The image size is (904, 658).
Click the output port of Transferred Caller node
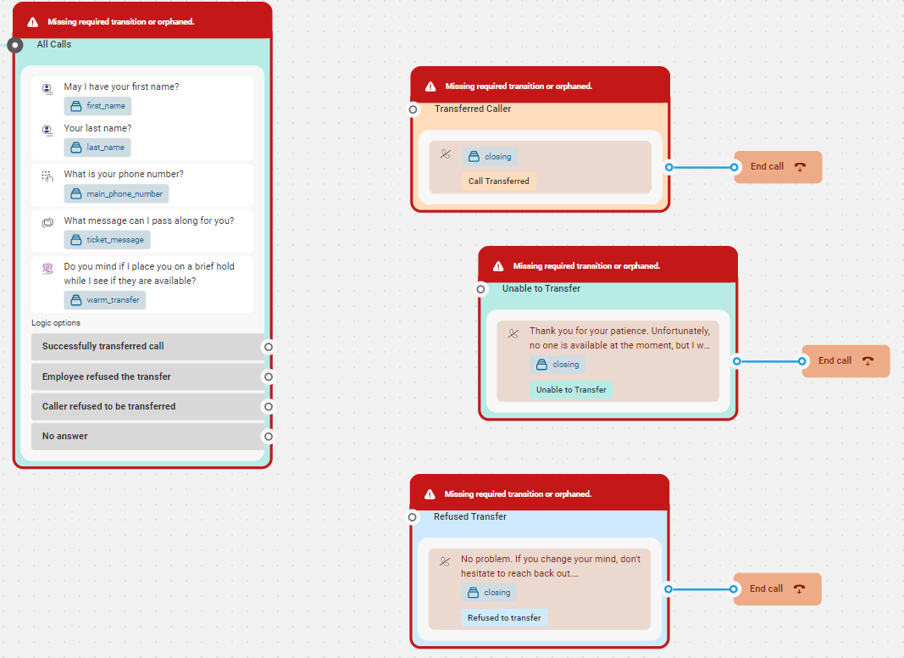click(x=668, y=167)
